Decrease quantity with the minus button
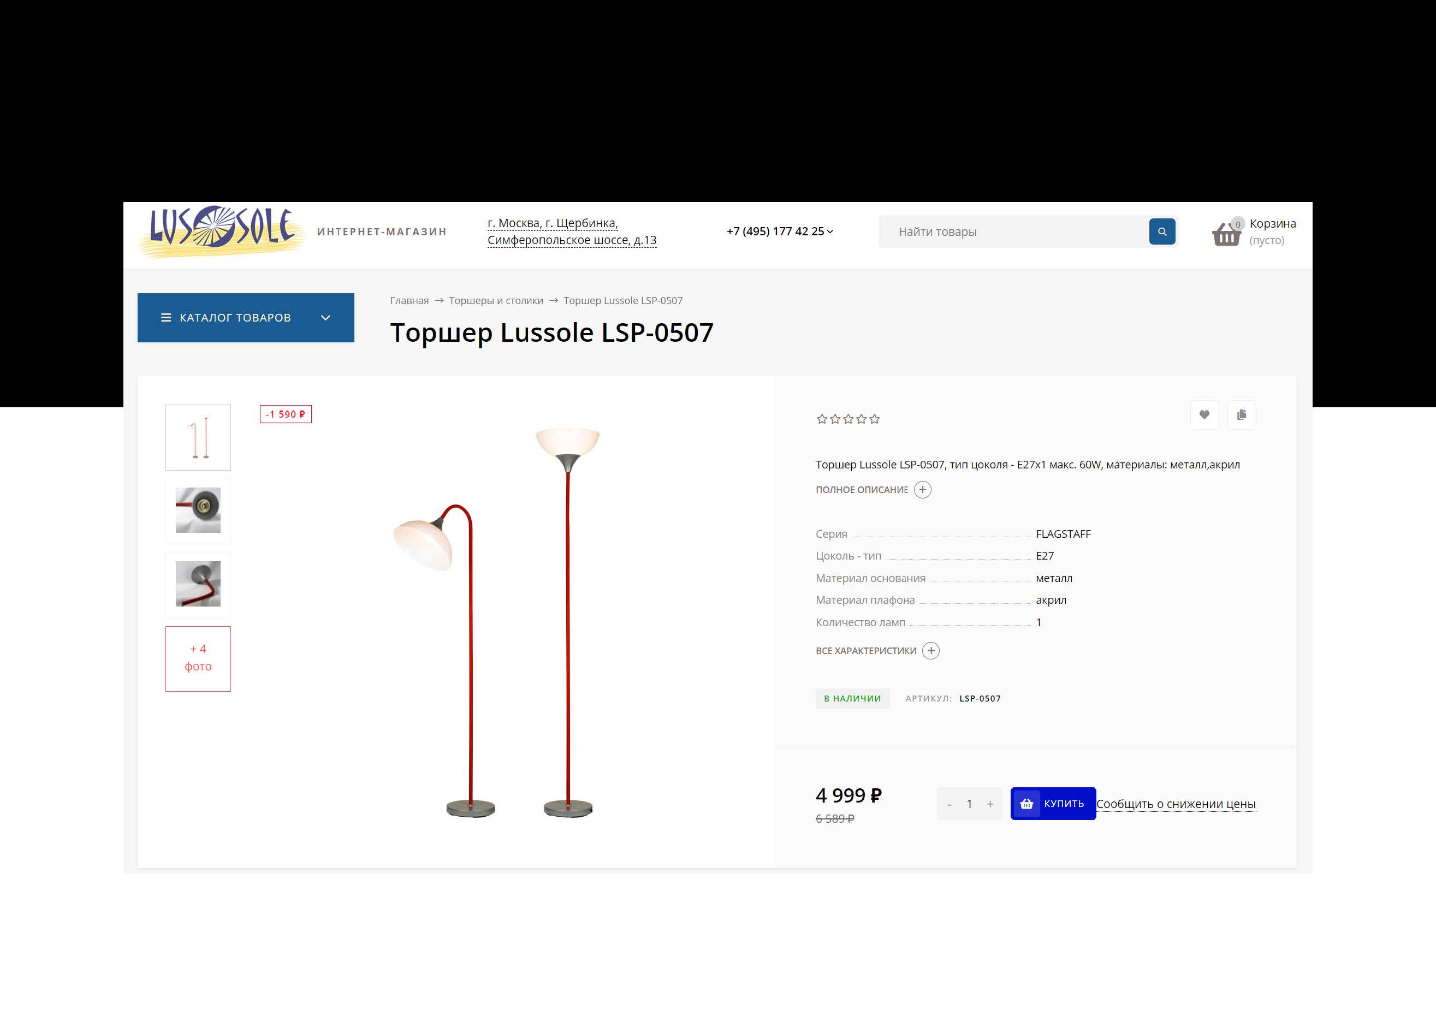Screen dimensions: 1436x1022 pos(949,804)
